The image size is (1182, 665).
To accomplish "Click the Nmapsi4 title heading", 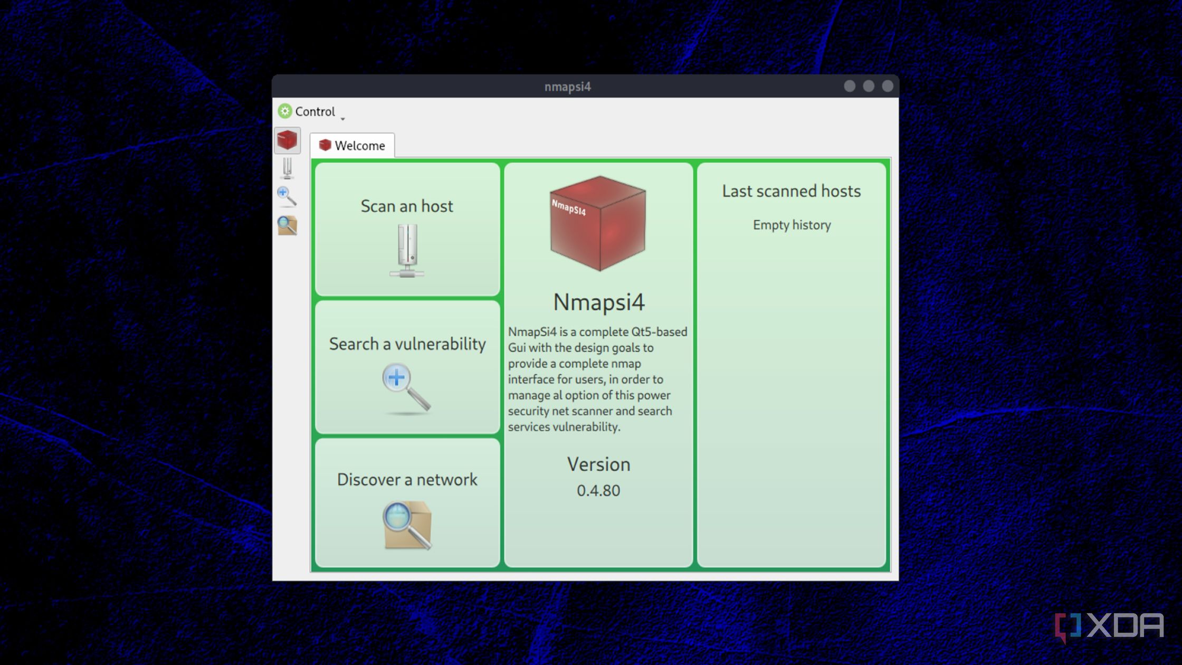I will (598, 302).
